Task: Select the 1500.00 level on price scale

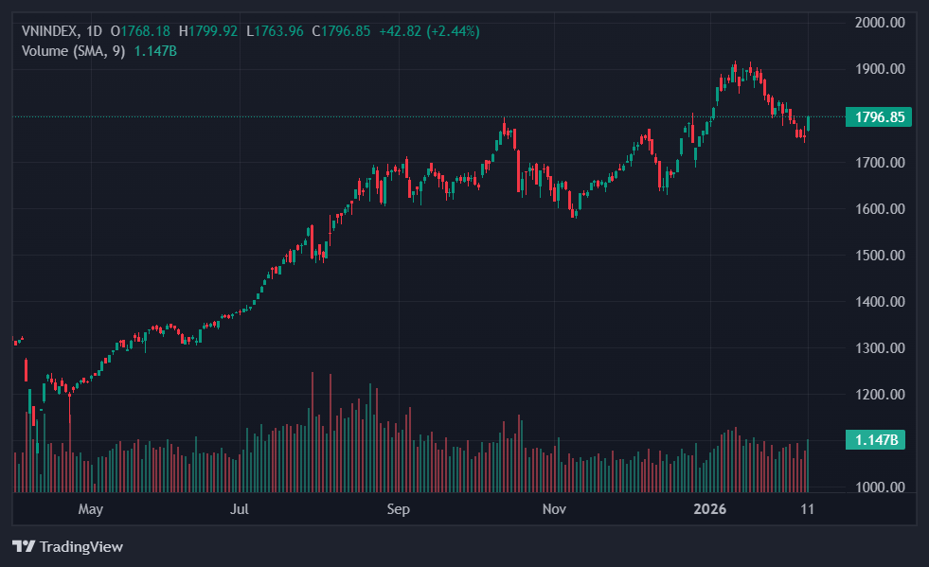Action: tap(880, 256)
